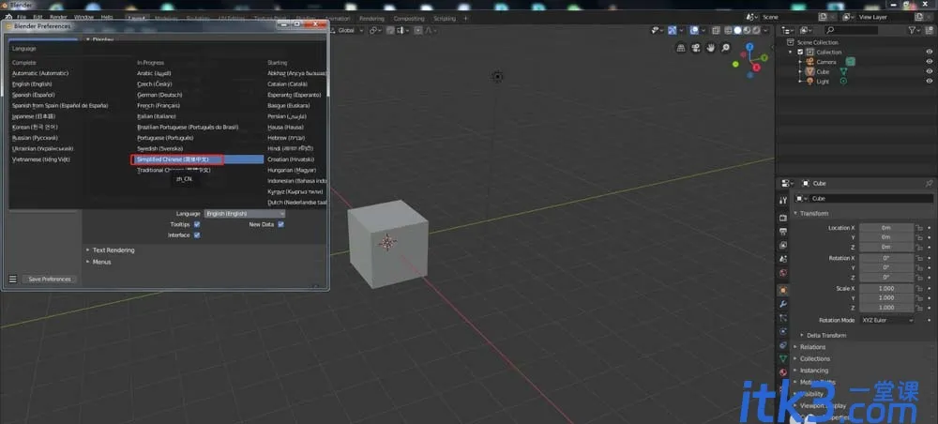Click the Camera data icon in outliner
The image size is (938, 424).
point(850,62)
